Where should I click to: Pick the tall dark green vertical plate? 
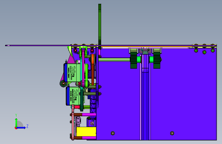coord(100,26)
